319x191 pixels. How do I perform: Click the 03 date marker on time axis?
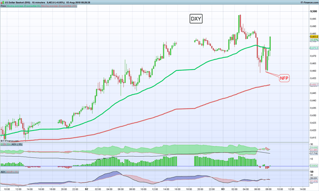point(223,189)
